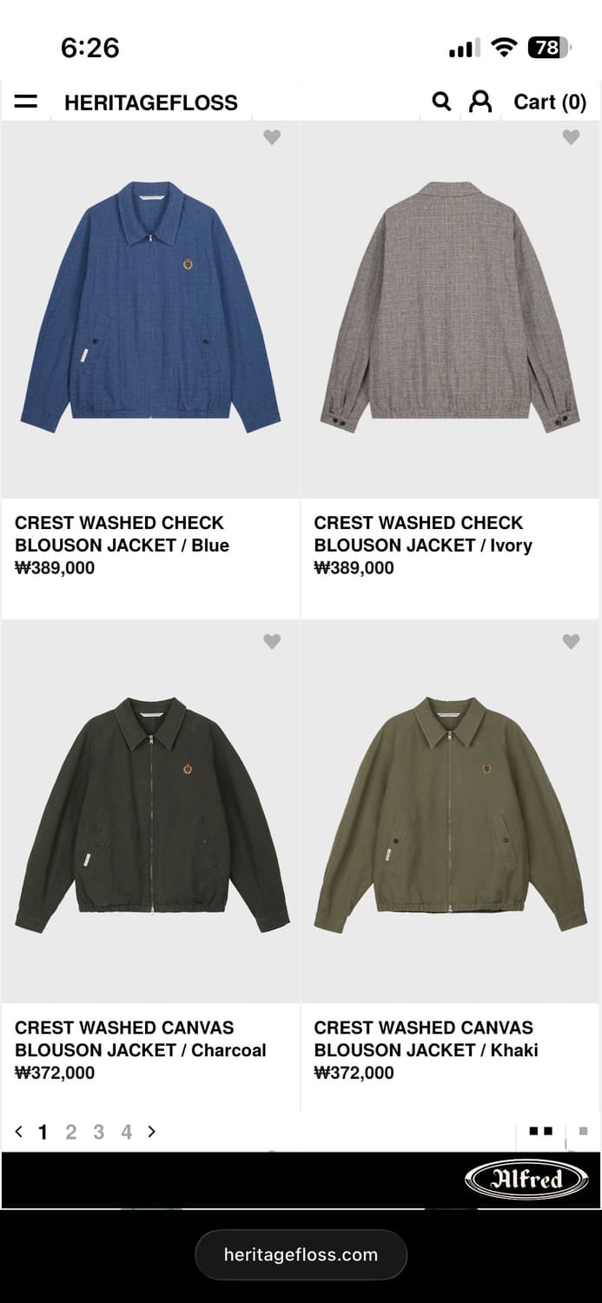
Task: Open Crest Washed Check Blouson Blue title
Action: coord(122,534)
